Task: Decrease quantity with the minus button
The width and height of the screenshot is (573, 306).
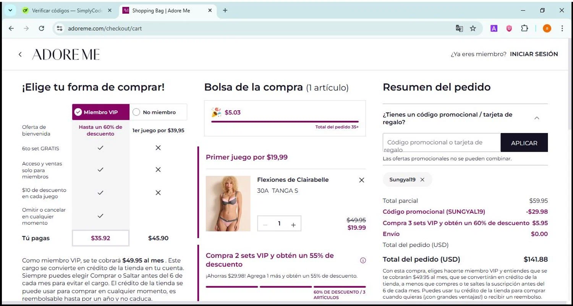Action: [265, 225]
